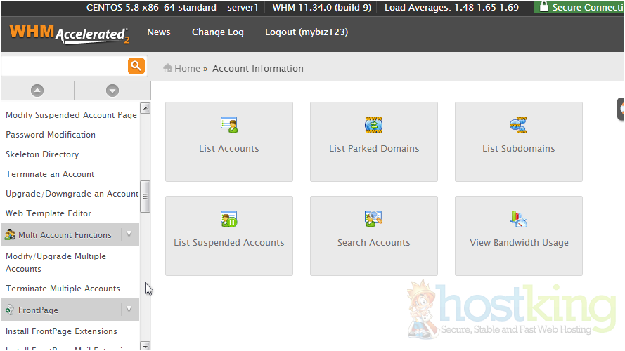
Task: Click the Home icon in breadcrumb
Action: click(168, 68)
